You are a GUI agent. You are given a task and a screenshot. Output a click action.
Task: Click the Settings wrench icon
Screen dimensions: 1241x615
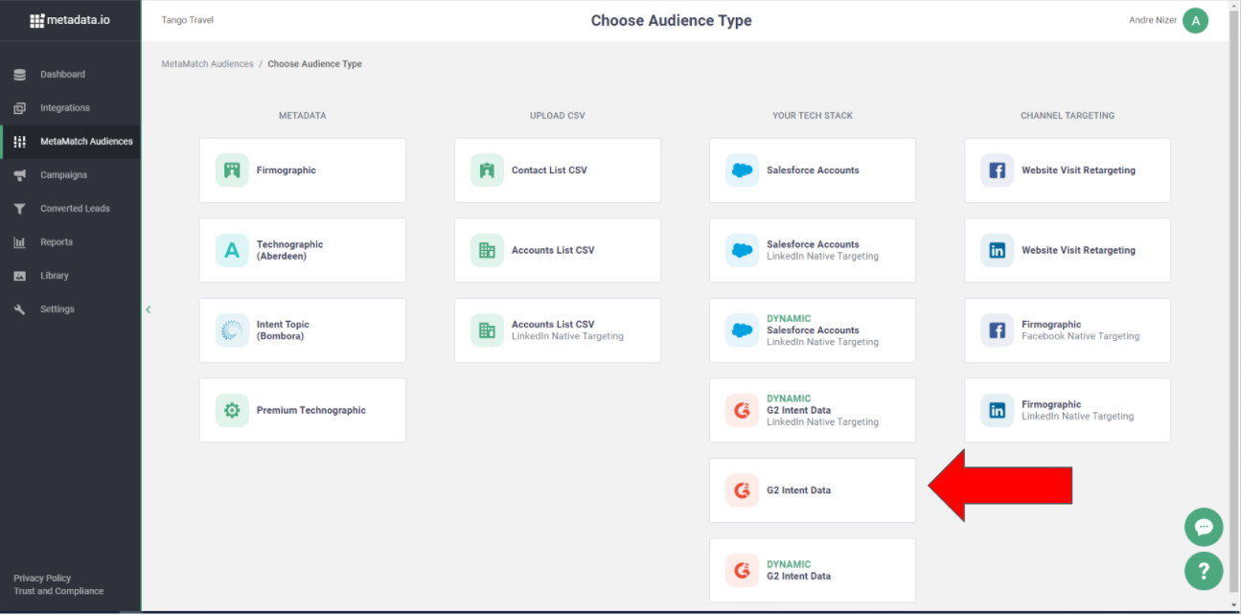tap(20, 309)
